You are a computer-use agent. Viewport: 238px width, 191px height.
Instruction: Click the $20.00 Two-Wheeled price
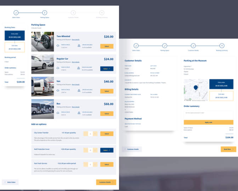[x=109, y=37]
